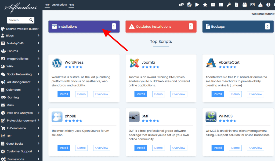This screenshot has height=161, width=275.
Task: Open SitePad Website Builder in sidebar
Action: click(x=20, y=29)
